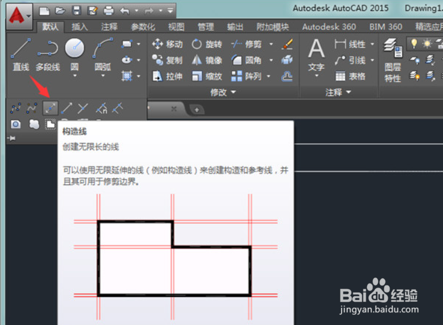The height and width of the screenshot is (325, 443).
Task: Expand the 修改 panel title
Action: pos(223,92)
